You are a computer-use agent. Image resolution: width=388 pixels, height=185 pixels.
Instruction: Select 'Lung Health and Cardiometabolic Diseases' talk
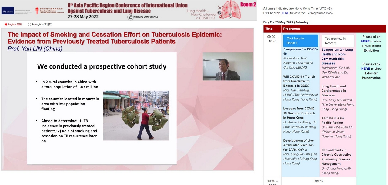[333, 91]
